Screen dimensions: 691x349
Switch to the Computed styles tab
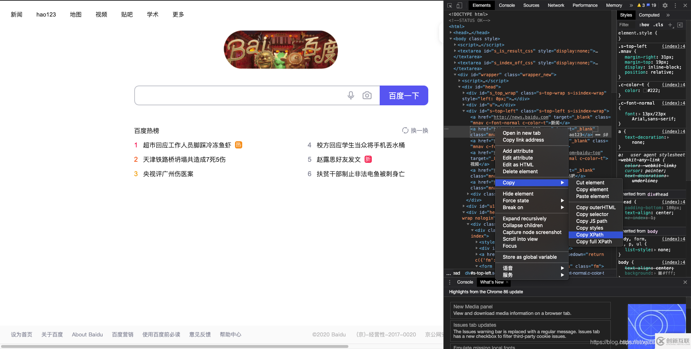[649, 15]
